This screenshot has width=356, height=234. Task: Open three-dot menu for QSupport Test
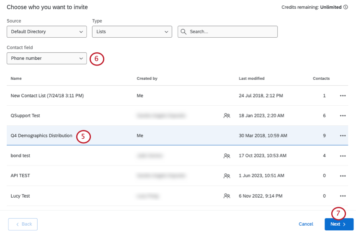coord(343,116)
